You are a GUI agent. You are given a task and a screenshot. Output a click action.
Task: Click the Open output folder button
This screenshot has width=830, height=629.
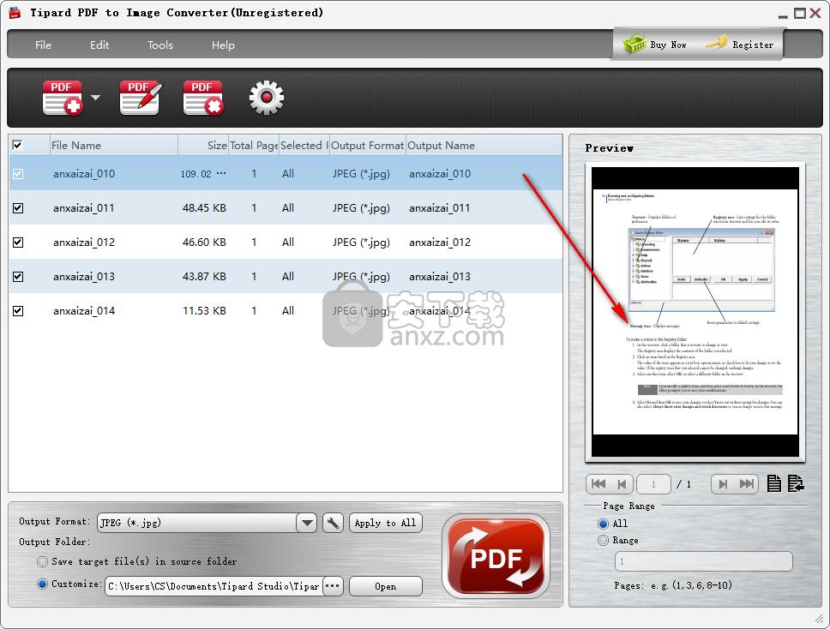click(x=385, y=586)
